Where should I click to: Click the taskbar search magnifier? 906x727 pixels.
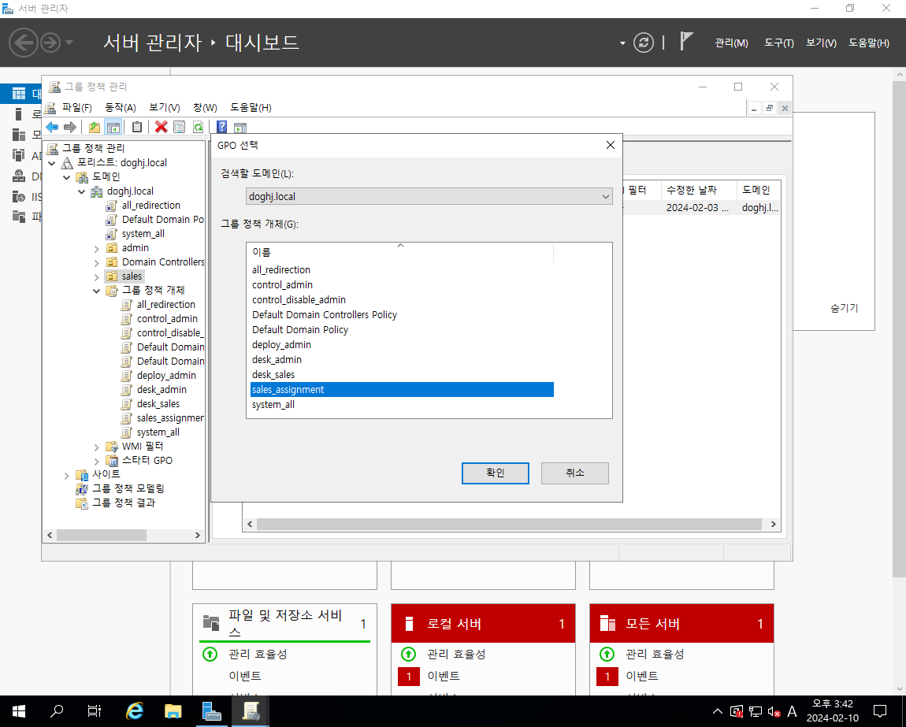57,710
